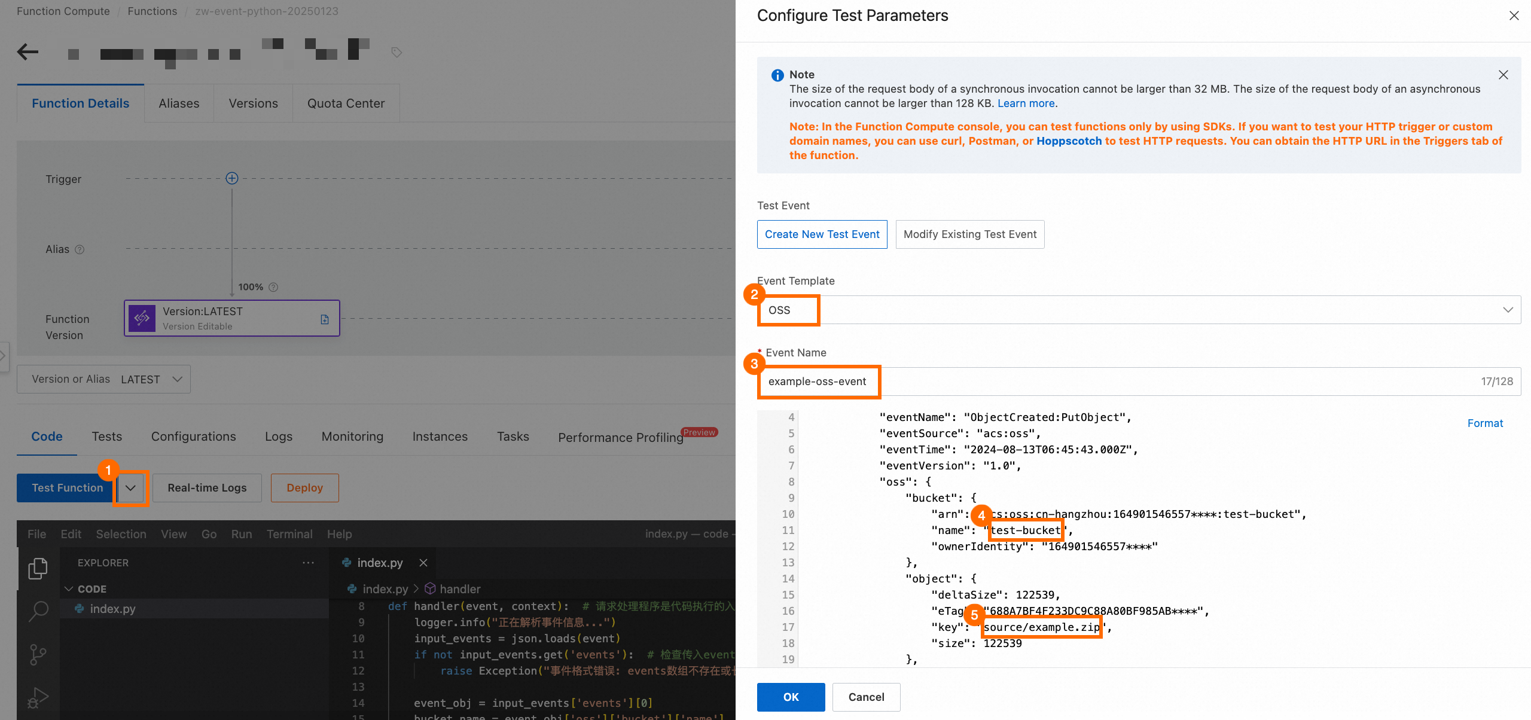Open the Tests tab
This screenshot has height=720, width=1531.
click(x=107, y=437)
